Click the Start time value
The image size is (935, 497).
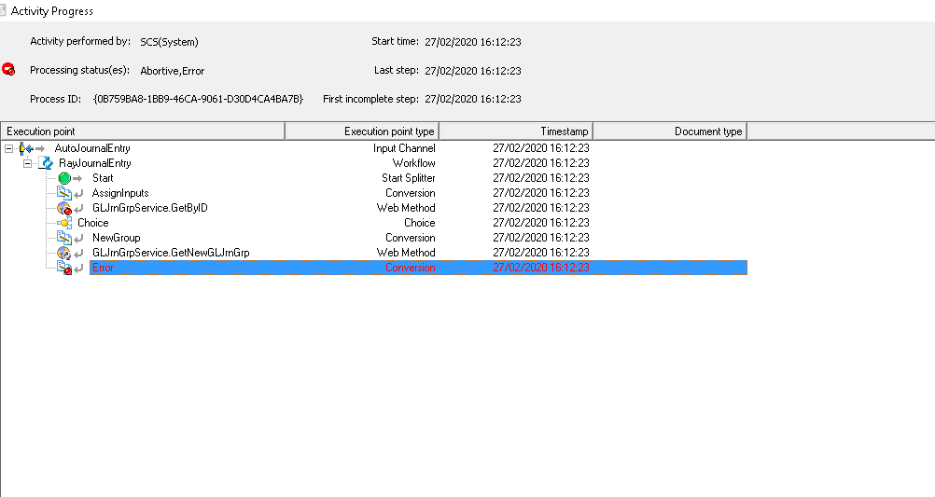(473, 42)
